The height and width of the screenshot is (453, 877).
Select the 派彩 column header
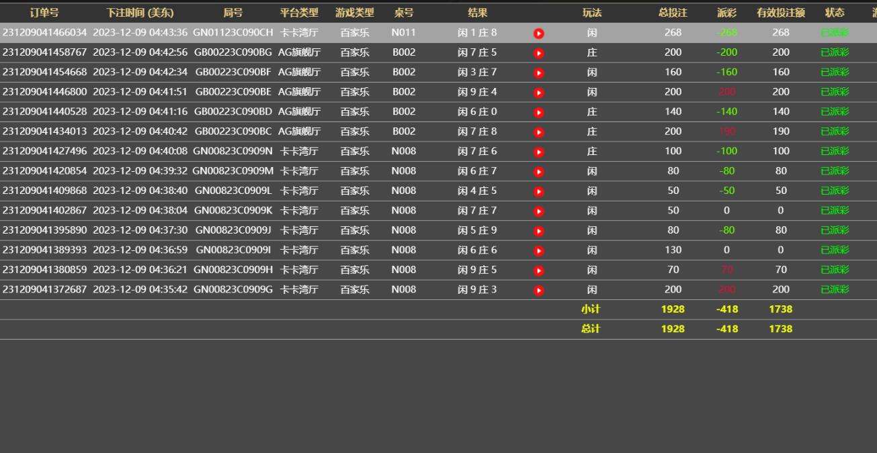pyautogui.click(x=726, y=13)
